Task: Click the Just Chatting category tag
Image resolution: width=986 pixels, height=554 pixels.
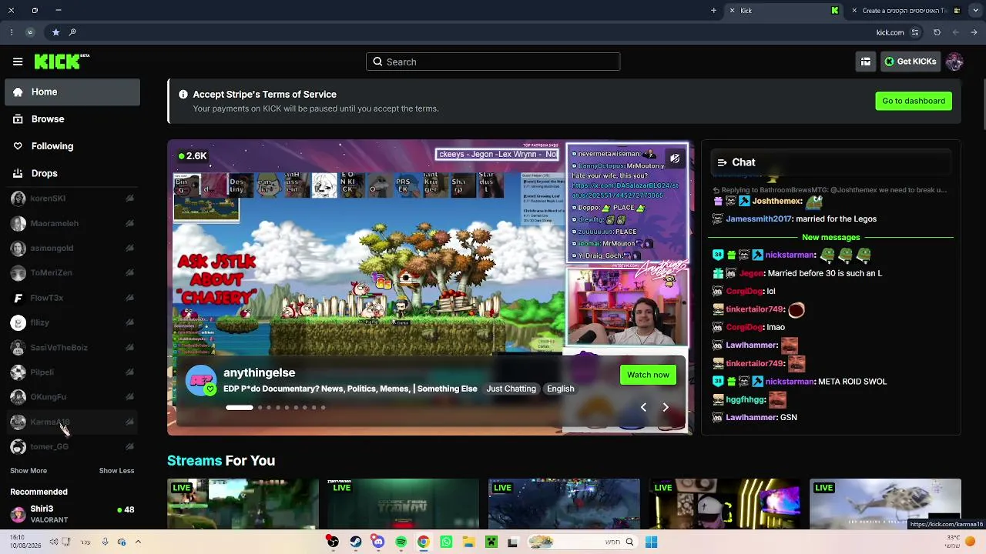Action: (511, 389)
